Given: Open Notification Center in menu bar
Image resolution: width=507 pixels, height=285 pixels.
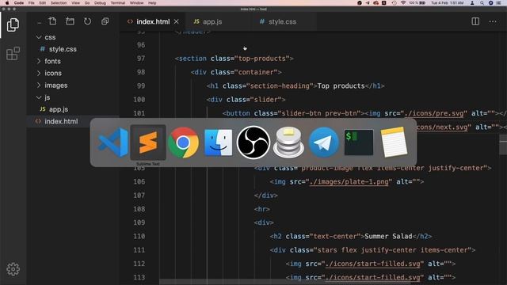Looking at the screenshot, I should point(498,3).
